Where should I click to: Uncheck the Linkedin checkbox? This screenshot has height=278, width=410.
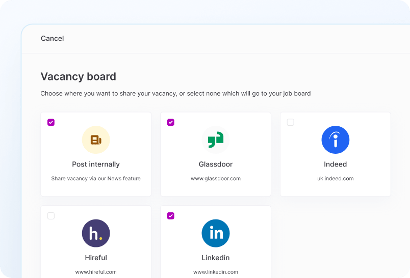[x=171, y=216]
